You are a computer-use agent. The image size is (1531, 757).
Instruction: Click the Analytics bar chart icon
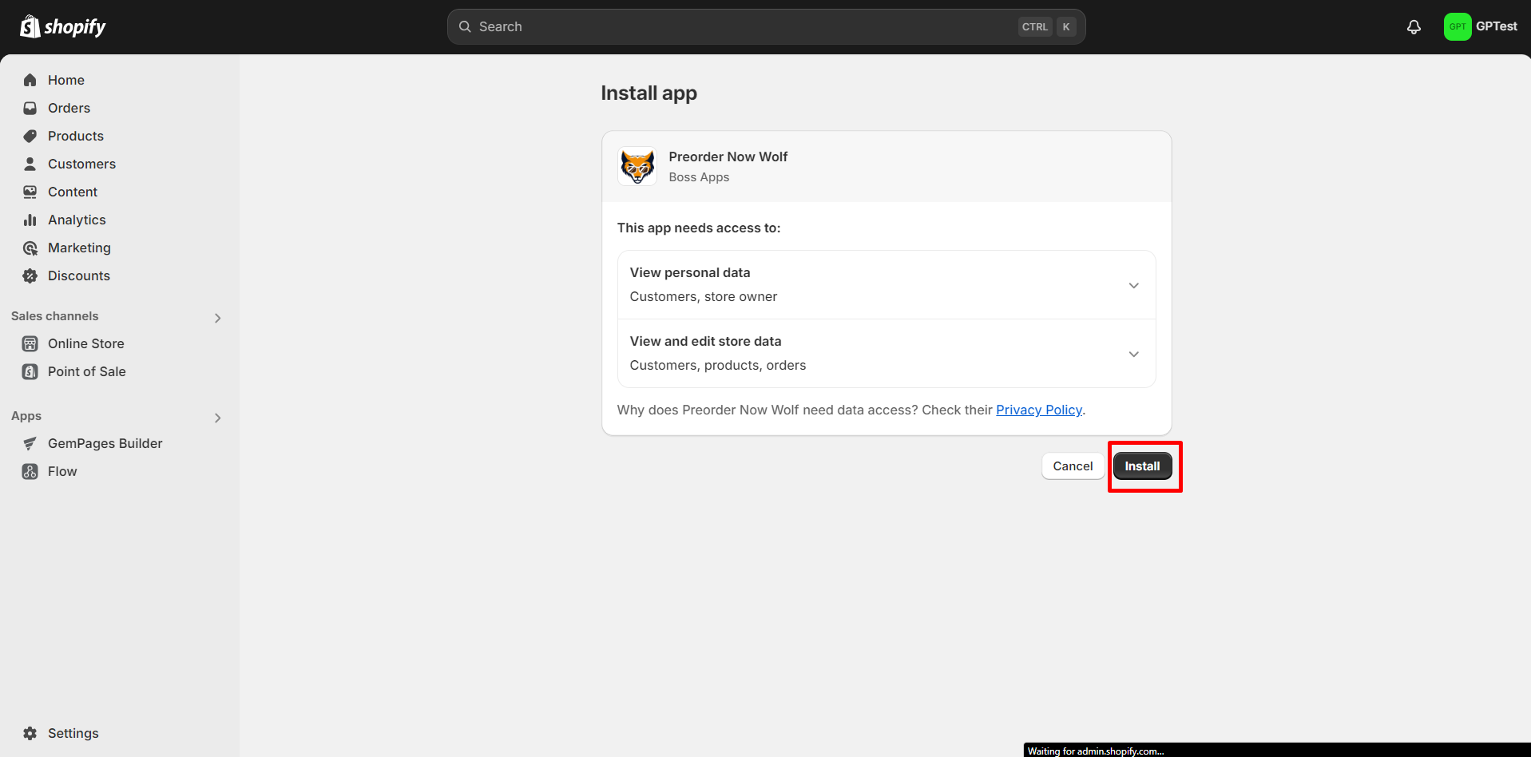(x=30, y=220)
